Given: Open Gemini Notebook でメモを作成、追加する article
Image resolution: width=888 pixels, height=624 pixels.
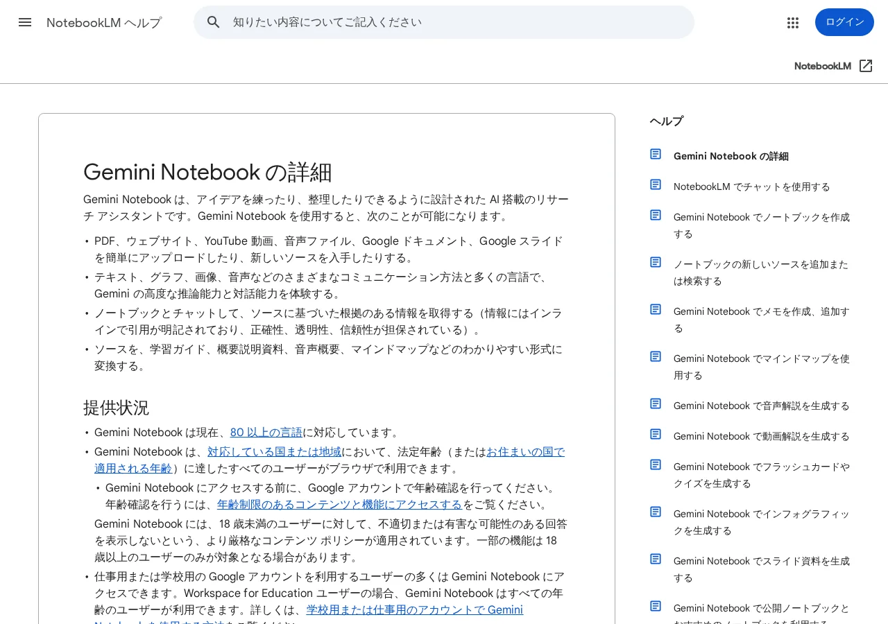Looking at the screenshot, I should tap(762, 320).
